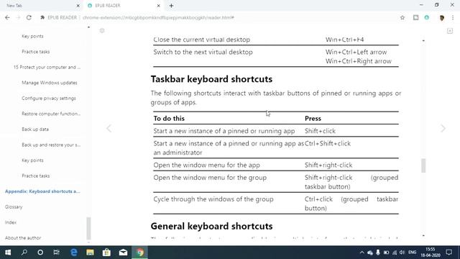The width and height of the screenshot is (460, 259).
Task: Open Chrome's three-dot menu
Action: point(453,17)
